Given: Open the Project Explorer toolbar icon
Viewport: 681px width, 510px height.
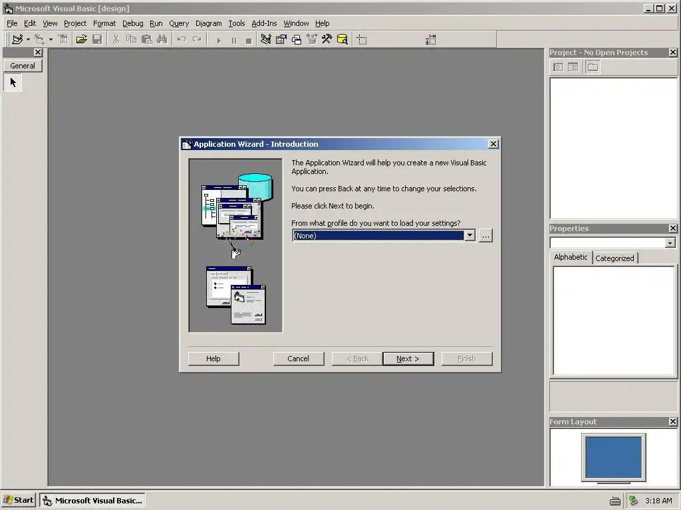Looking at the screenshot, I should click(266, 39).
